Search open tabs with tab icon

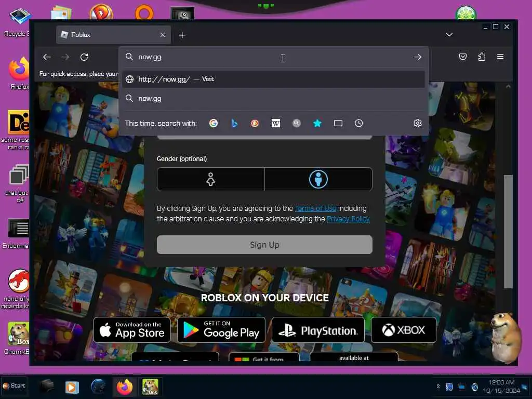pos(338,123)
